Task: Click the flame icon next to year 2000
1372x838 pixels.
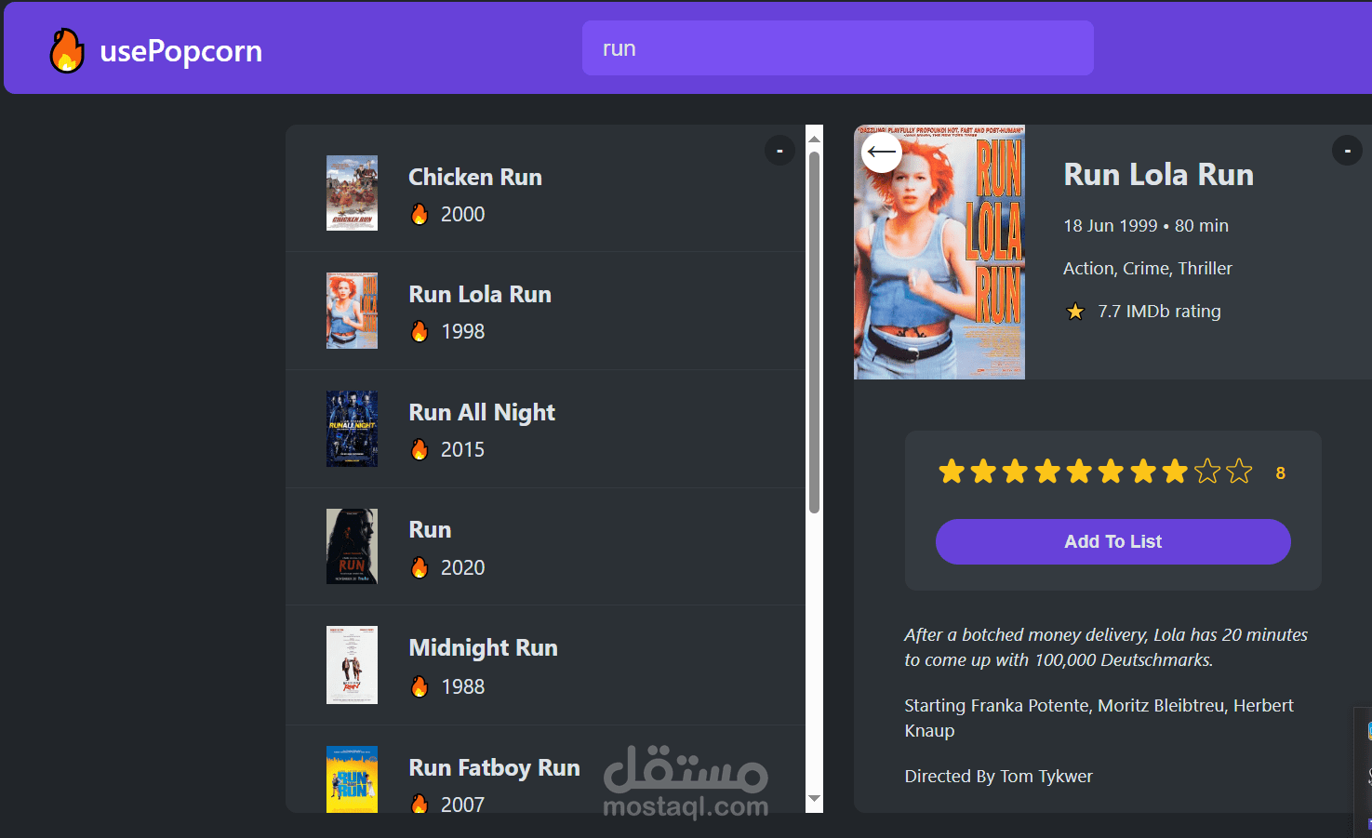Action: coord(420,214)
